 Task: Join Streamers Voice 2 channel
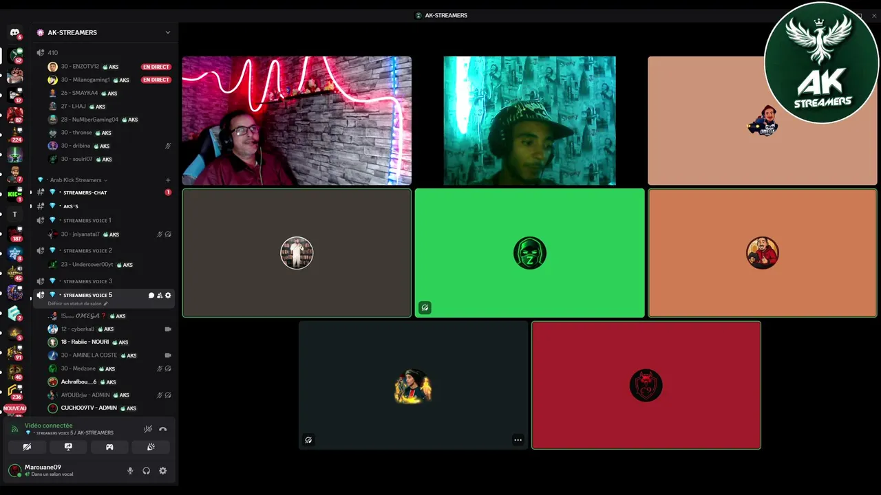103,251
